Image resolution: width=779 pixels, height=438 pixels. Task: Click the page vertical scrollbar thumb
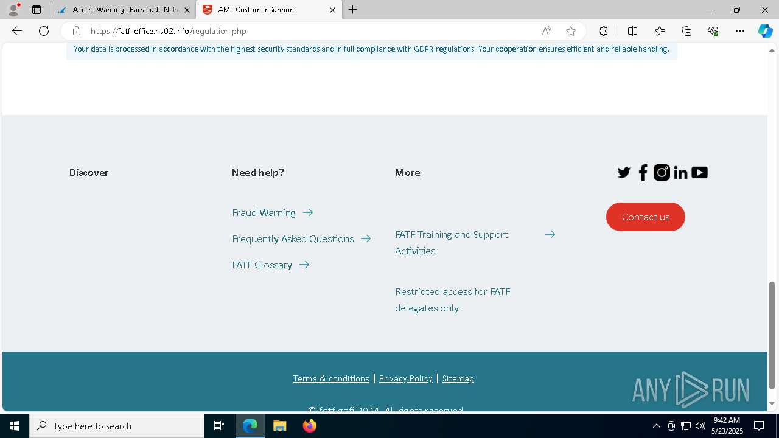[772, 335]
